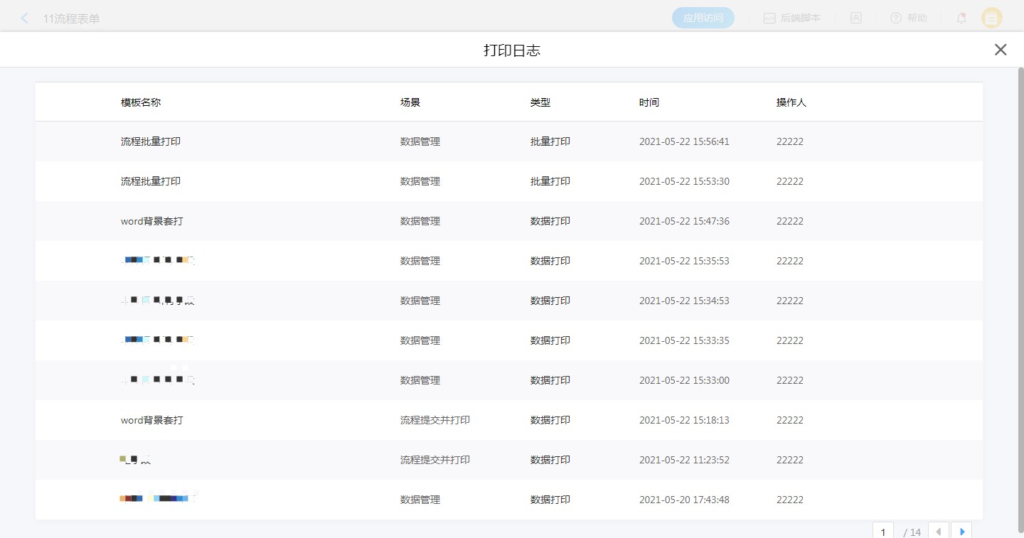Click the 操作人 column header

(791, 102)
